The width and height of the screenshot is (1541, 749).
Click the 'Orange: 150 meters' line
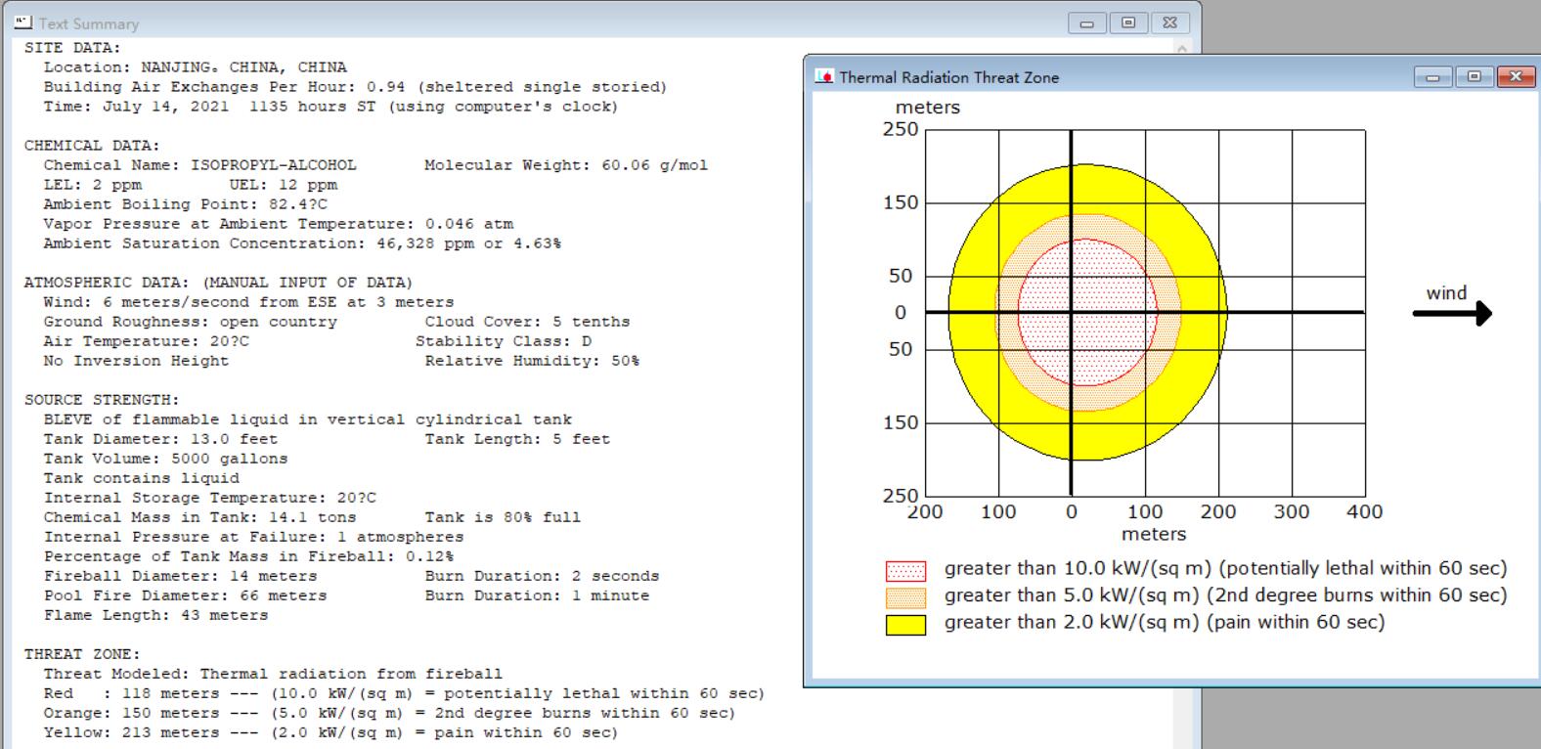[x=389, y=713]
